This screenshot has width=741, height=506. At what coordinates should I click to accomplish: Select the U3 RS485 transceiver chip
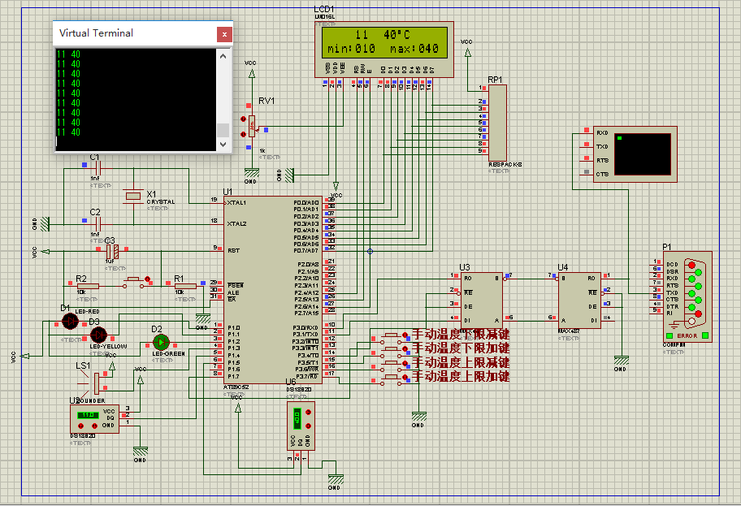coord(482,300)
